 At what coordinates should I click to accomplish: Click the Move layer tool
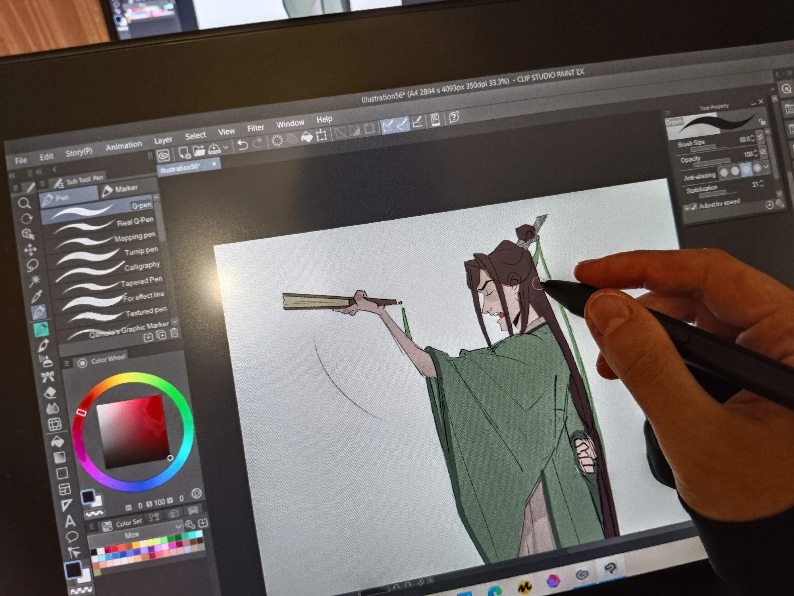[30, 250]
